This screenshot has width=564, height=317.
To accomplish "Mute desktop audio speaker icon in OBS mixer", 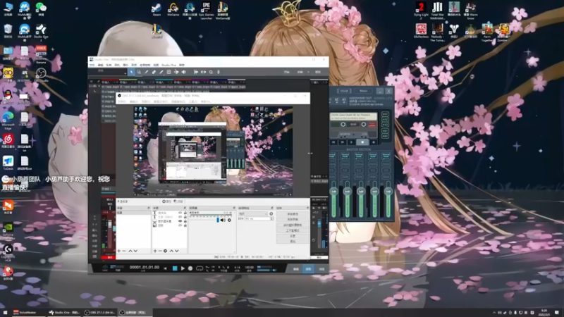I will (x=223, y=220).
